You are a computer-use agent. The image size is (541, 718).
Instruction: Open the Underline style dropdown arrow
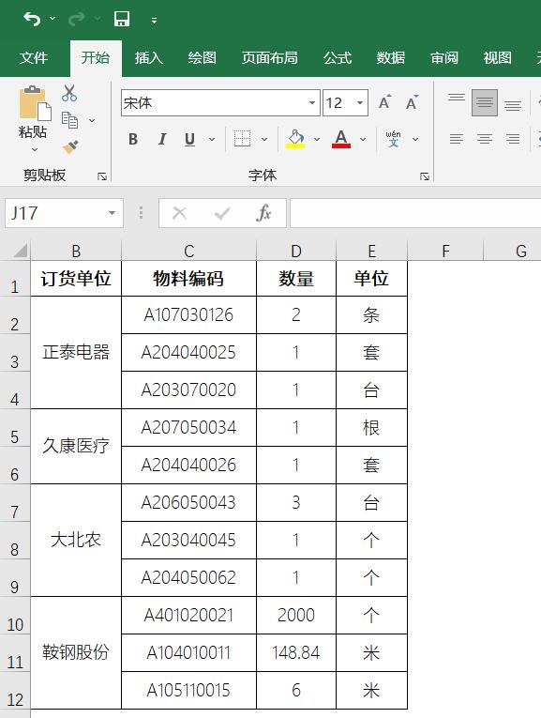pos(212,139)
